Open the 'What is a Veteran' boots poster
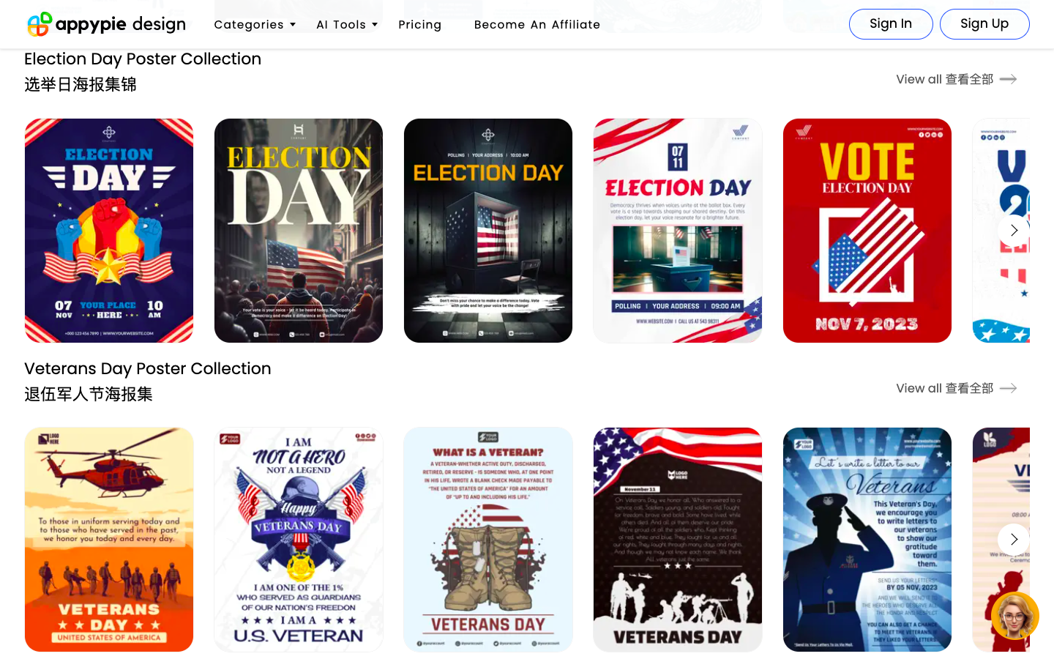The width and height of the screenshot is (1054, 659). (x=488, y=540)
